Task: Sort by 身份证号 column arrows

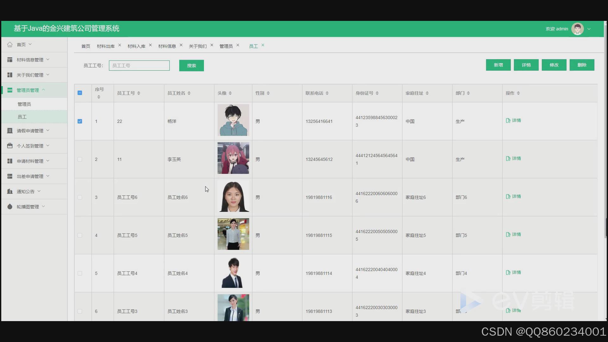Action: [x=377, y=93]
